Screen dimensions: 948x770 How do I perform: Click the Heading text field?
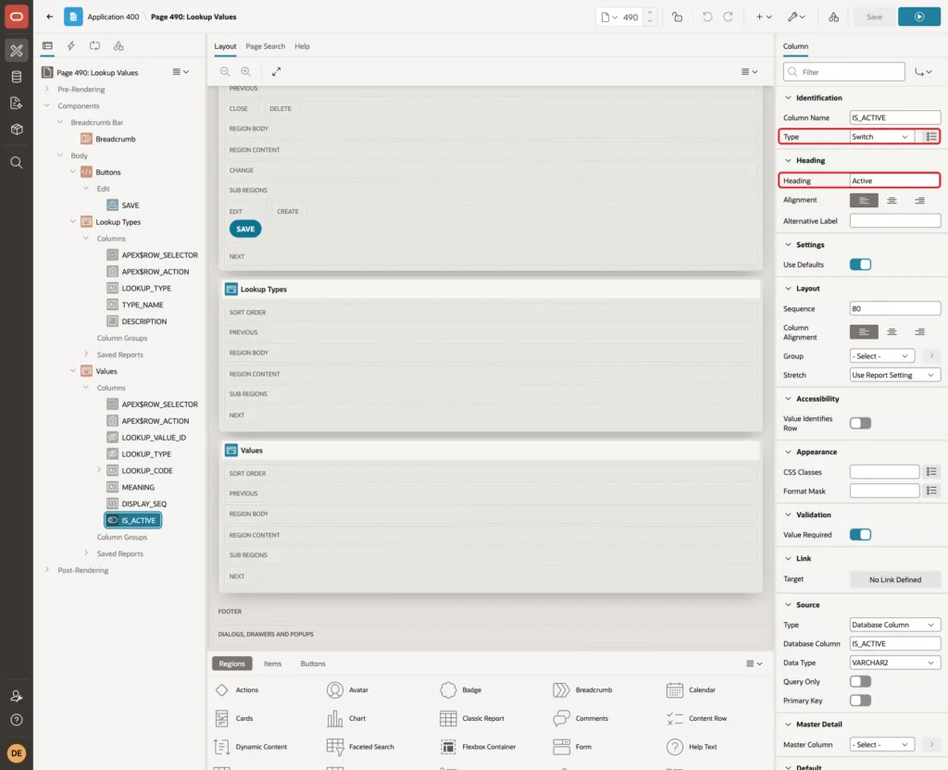point(894,180)
